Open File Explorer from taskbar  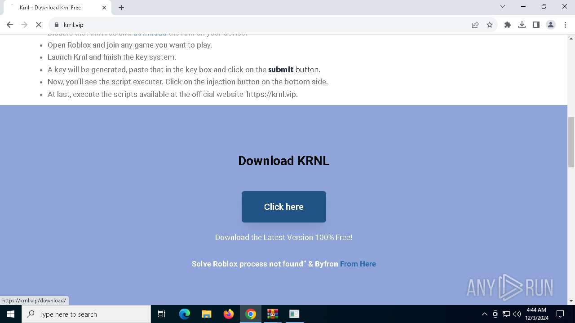pyautogui.click(x=206, y=314)
